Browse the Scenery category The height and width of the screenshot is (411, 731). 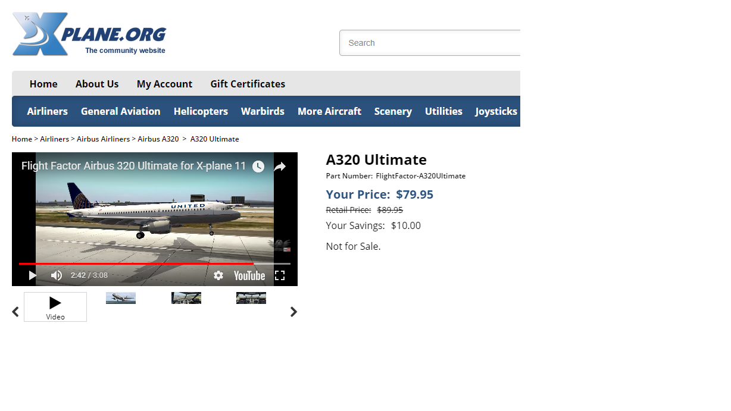coord(393,111)
